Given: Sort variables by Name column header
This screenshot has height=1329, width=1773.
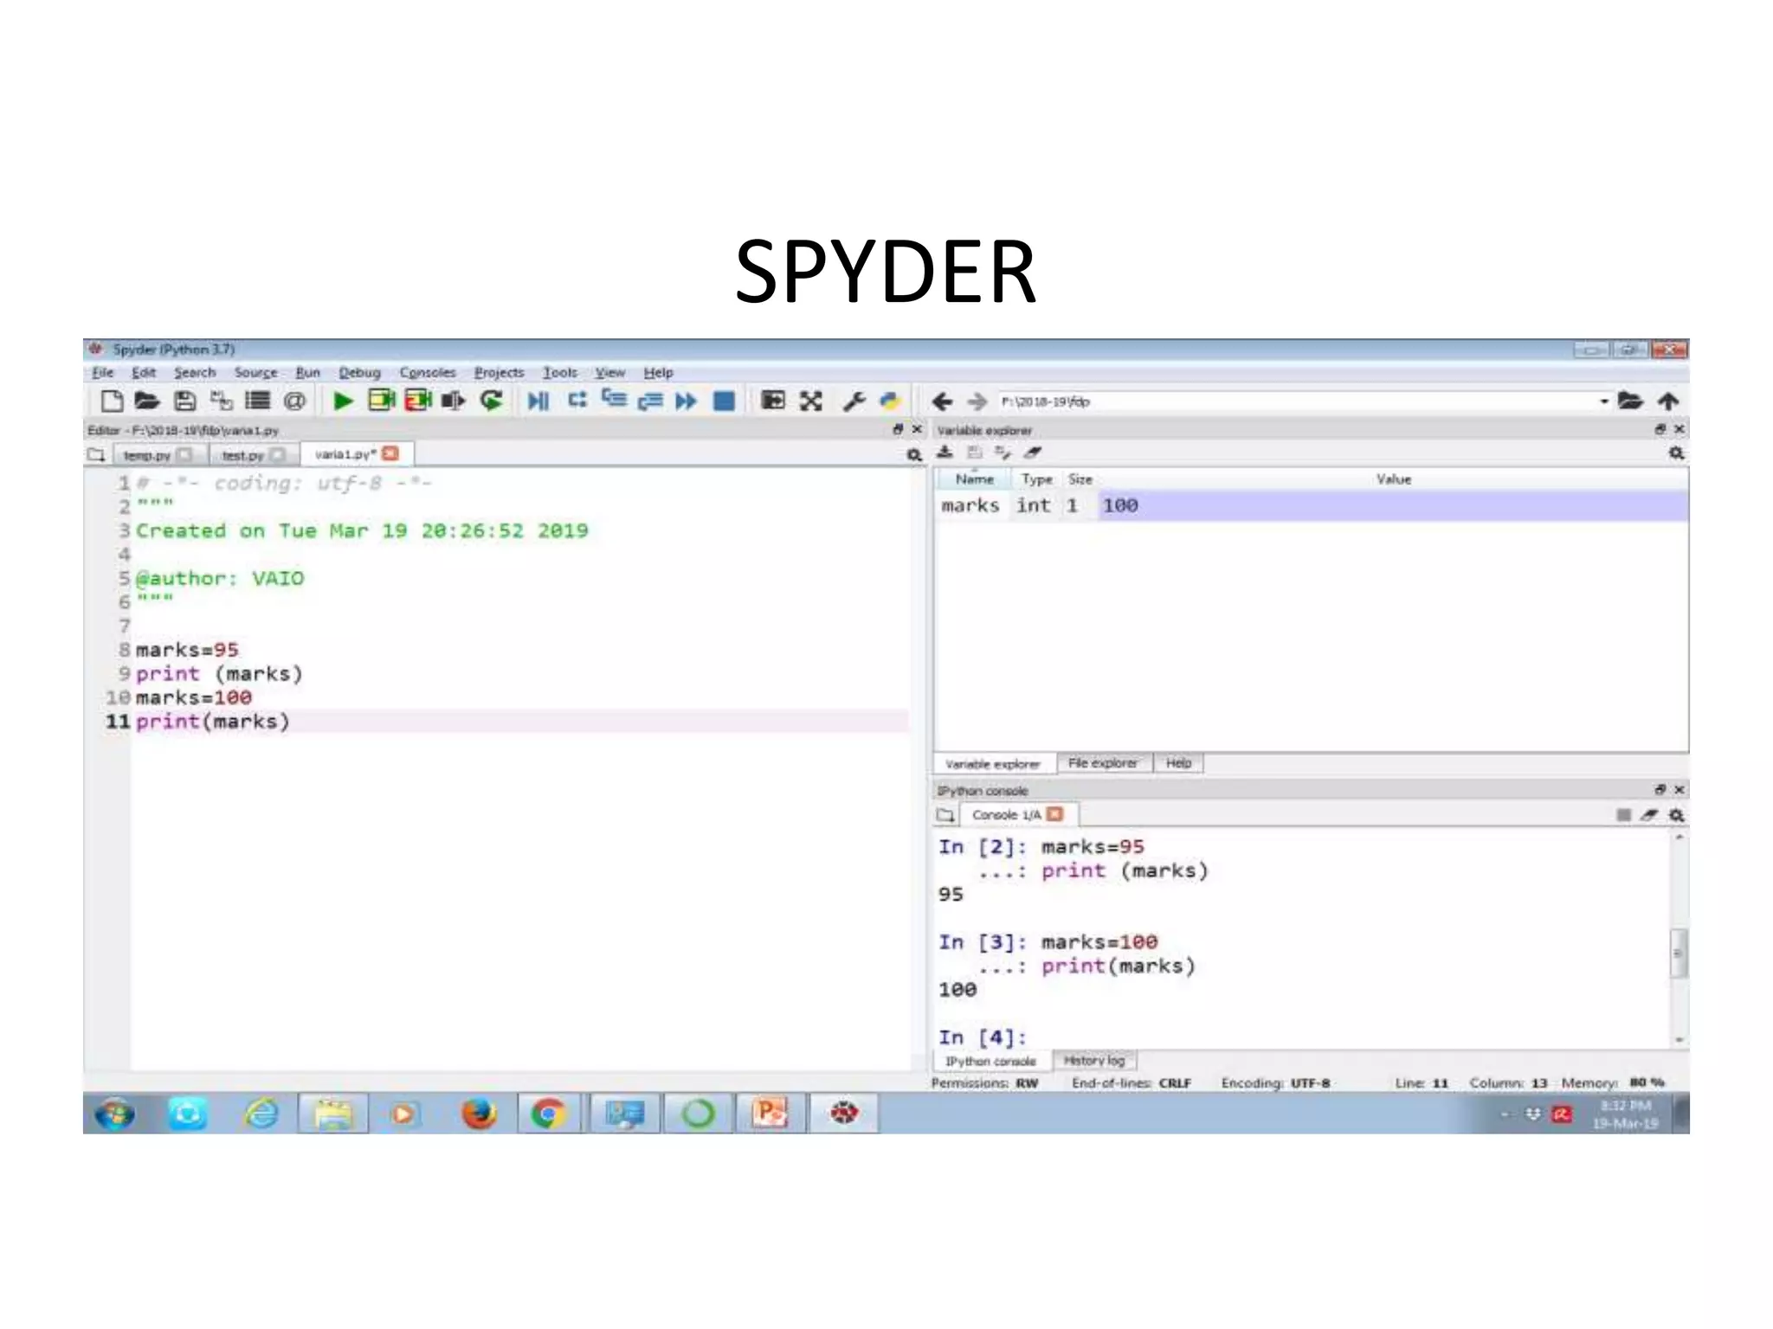Looking at the screenshot, I should click(974, 478).
